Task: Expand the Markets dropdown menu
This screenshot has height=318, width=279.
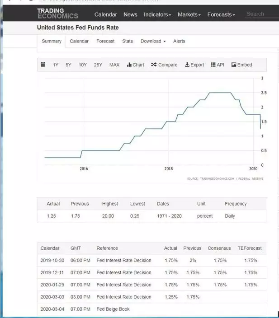Action: (x=189, y=14)
